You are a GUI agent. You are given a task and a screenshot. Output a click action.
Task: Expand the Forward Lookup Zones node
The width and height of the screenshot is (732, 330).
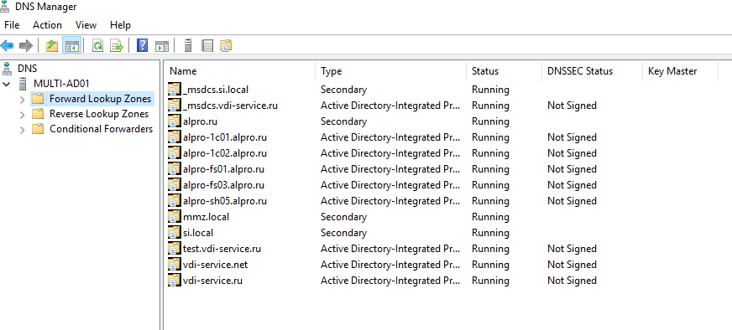coord(22,100)
